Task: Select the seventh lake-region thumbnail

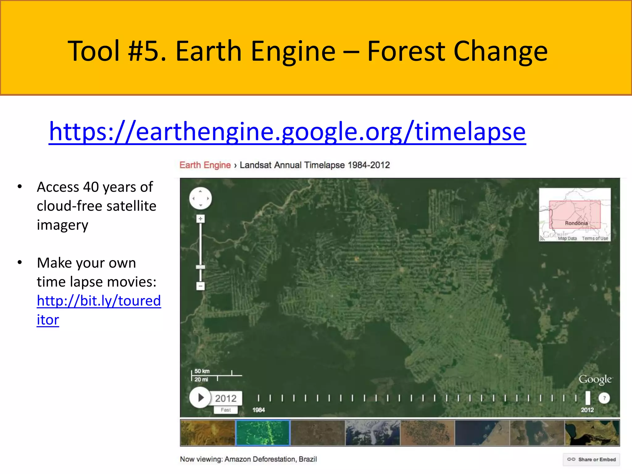Action: [x=537, y=433]
